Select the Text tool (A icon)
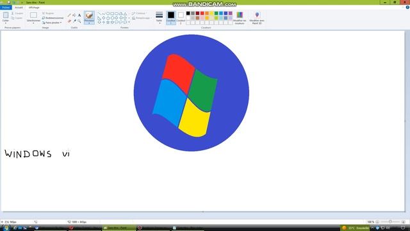 pos(79,15)
